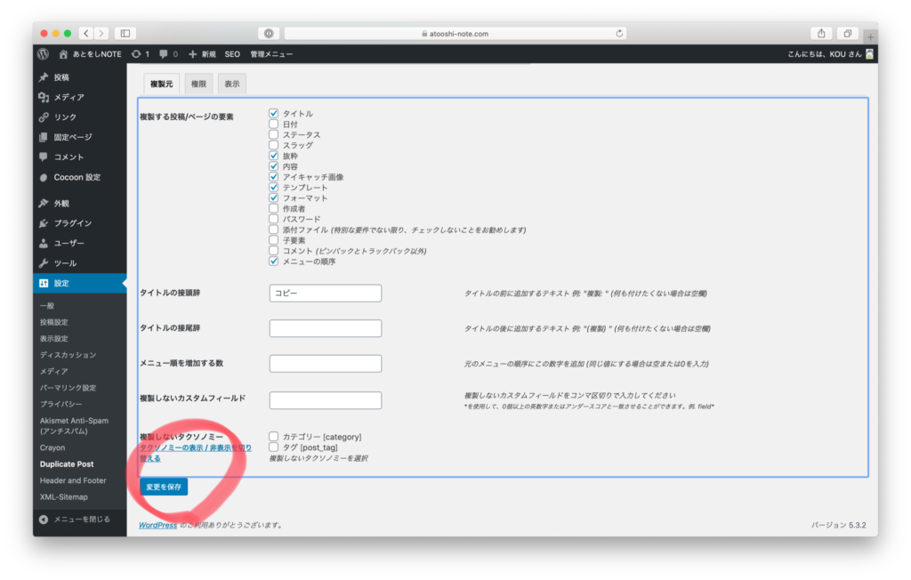This screenshot has height=580, width=911.
Task: Click the updates icon in admin bar
Action: 136,54
